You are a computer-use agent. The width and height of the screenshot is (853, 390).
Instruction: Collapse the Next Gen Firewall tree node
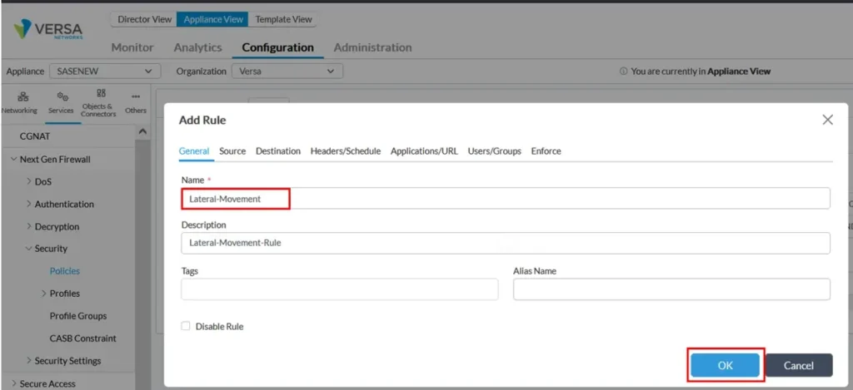(13, 159)
